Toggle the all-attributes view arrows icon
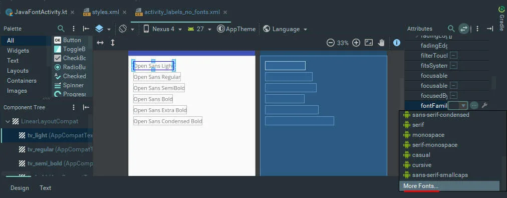This screenshot has height=198, width=507. (464, 29)
